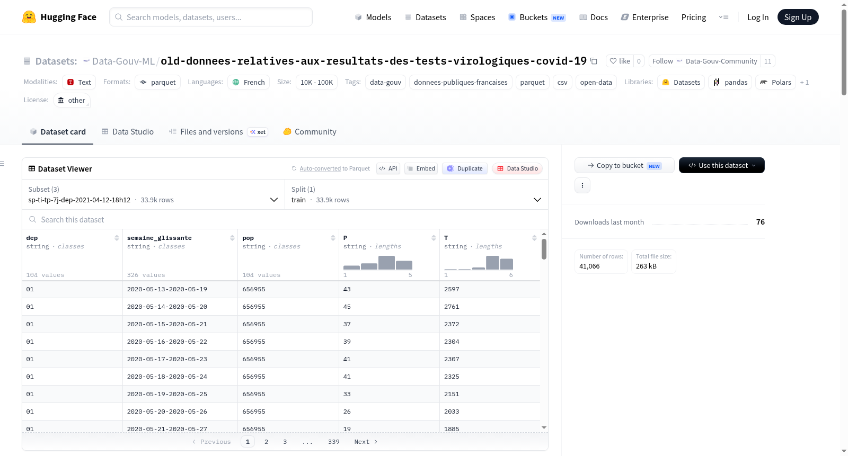Jump to page 339 of rows
Screen dimensions: 848x456
(333, 442)
